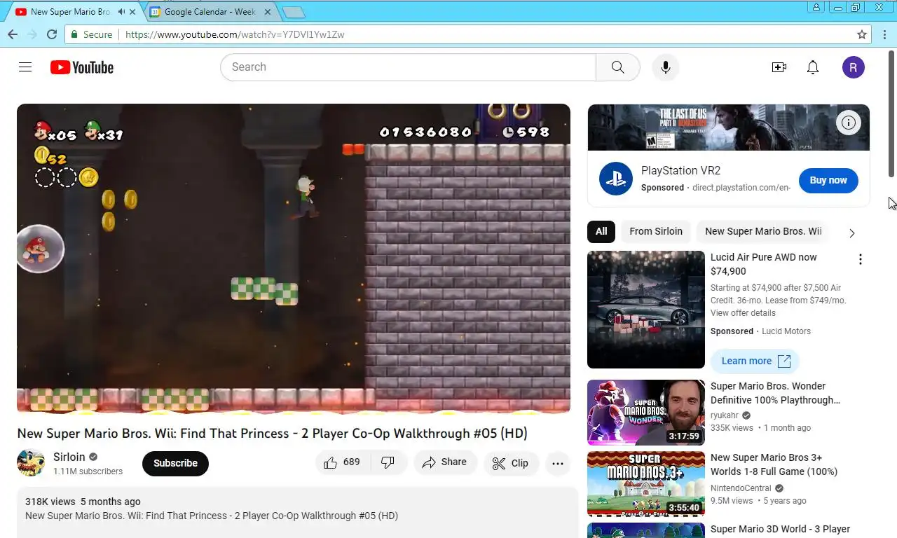Screen dimensions: 897x538
Task: Start voice search with microphone icon
Action: point(666,67)
